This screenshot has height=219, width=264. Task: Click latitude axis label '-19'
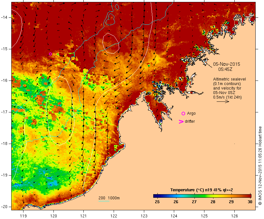point(4,175)
